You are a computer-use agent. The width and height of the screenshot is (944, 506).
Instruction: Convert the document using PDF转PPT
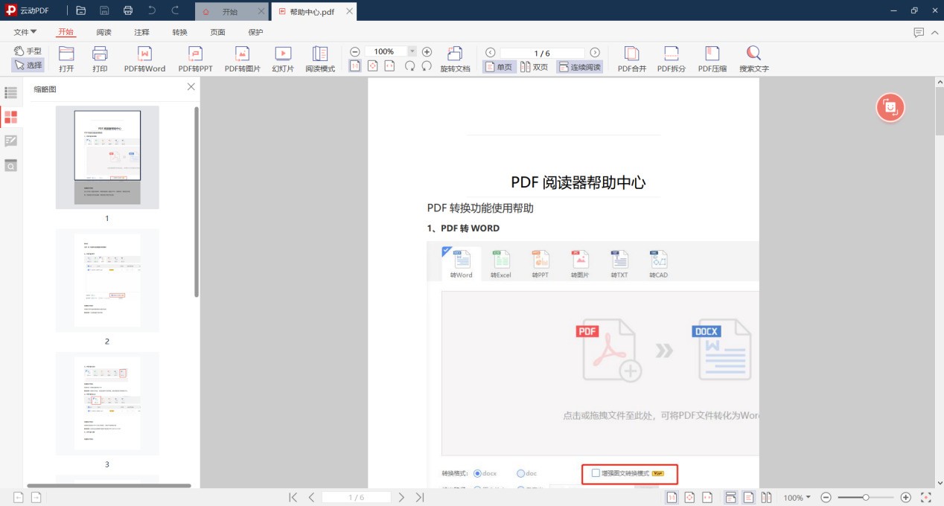(195, 59)
